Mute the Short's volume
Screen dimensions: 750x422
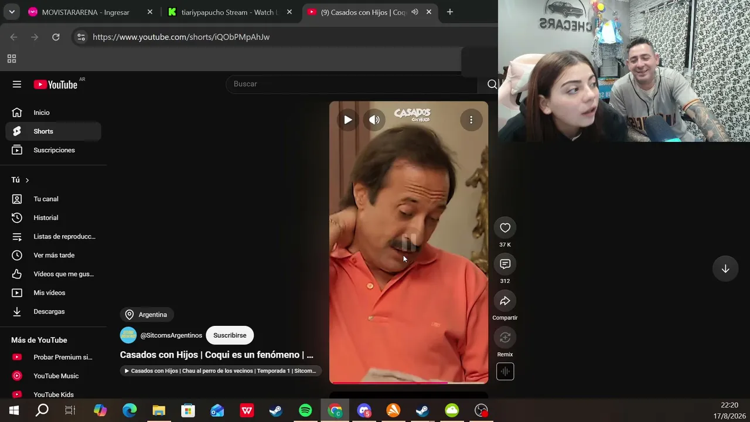(x=374, y=120)
